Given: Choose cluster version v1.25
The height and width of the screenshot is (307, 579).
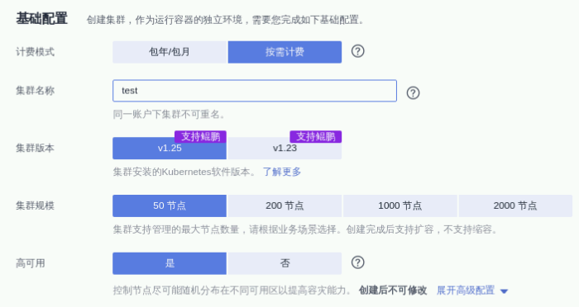Looking at the screenshot, I should pos(170,149).
